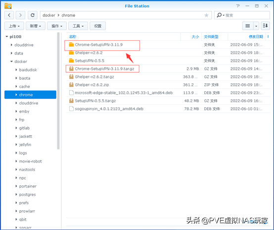Select the portainer folder in tree

click(x=28, y=186)
